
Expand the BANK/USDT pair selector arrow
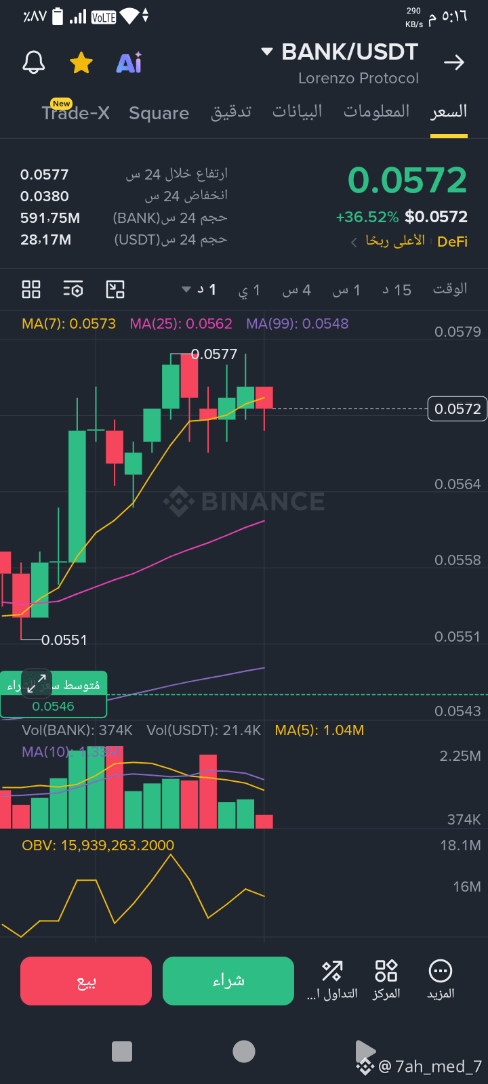pyautogui.click(x=267, y=51)
